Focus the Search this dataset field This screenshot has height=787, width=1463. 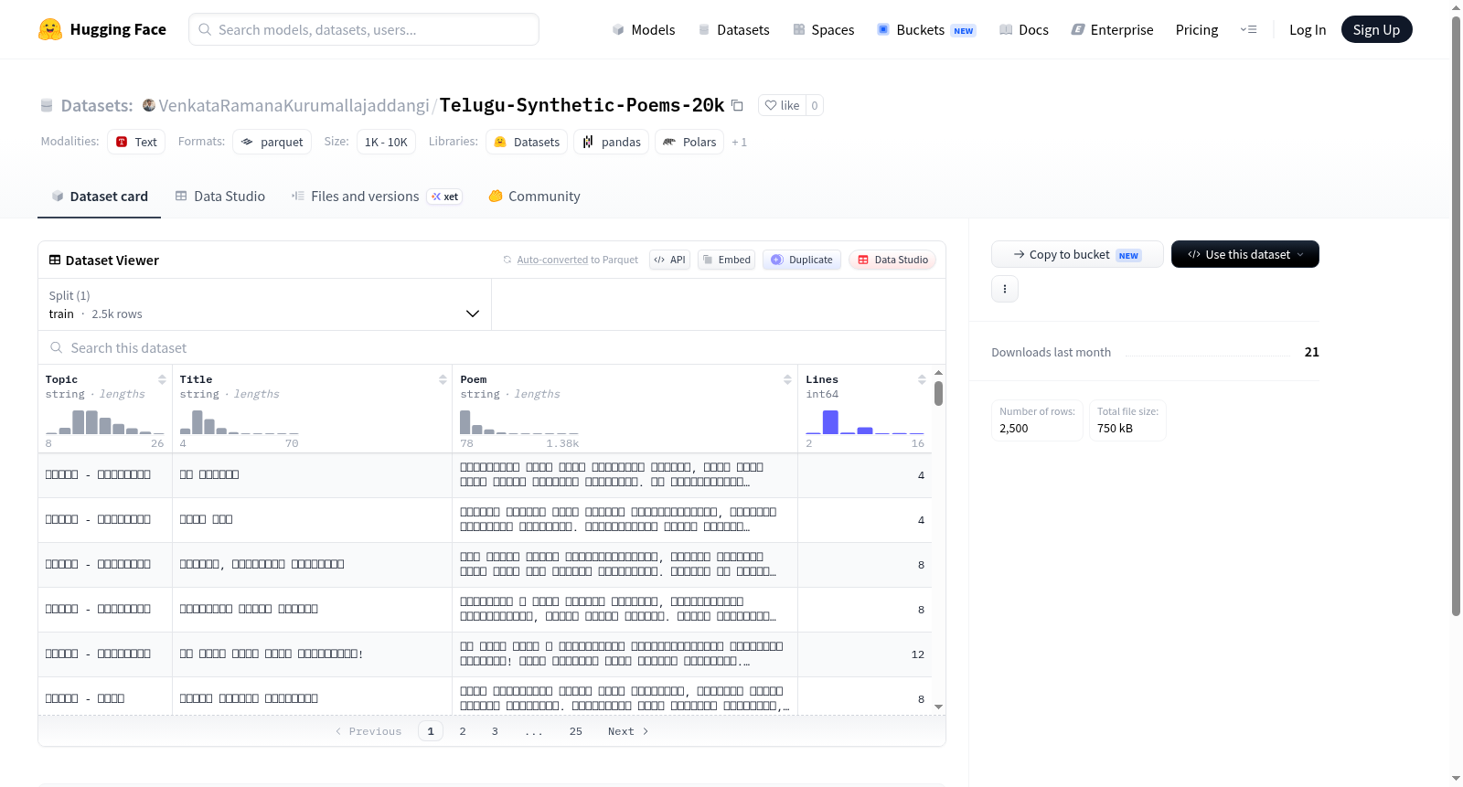[x=492, y=348]
